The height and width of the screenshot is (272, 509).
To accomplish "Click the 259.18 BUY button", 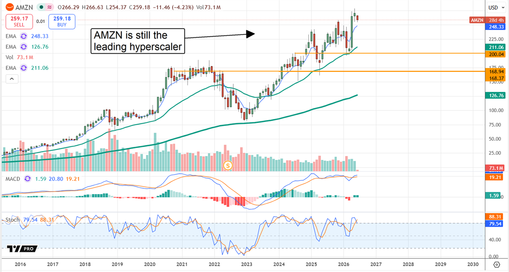I will 62,21.
